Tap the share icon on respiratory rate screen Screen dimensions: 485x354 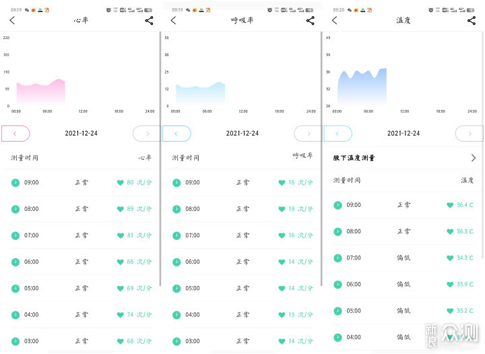pos(311,21)
